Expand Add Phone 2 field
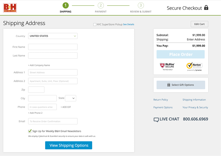221x156 pixels. click(35, 113)
